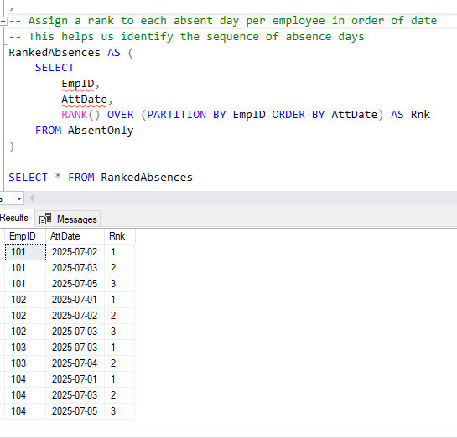Click the first result cell containing 101
Viewport: 457px width, 438px height.
coord(25,252)
